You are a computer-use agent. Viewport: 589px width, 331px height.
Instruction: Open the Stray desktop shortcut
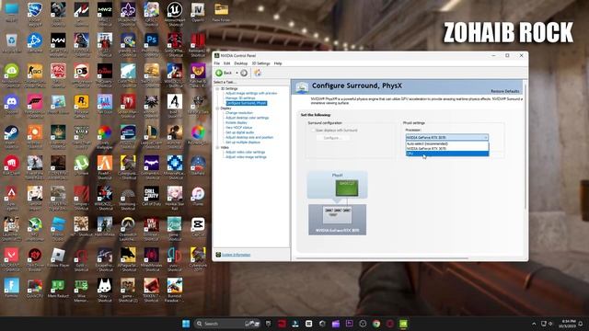point(104,289)
